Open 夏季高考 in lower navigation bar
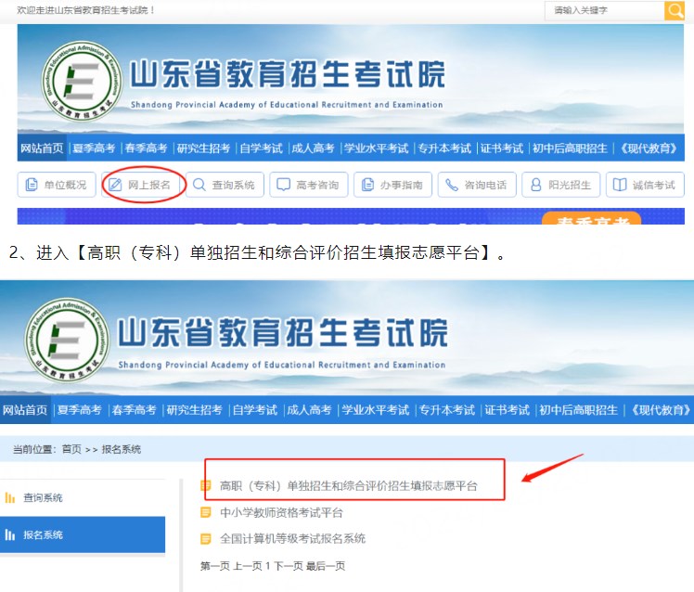 tap(80, 410)
